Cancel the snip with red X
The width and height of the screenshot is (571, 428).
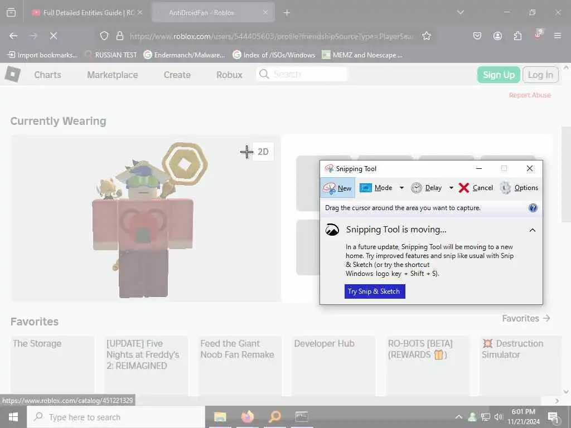tap(476, 188)
